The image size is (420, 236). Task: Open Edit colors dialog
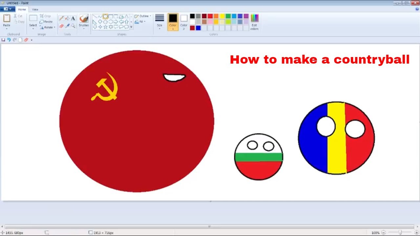pyautogui.click(x=254, y=22)
